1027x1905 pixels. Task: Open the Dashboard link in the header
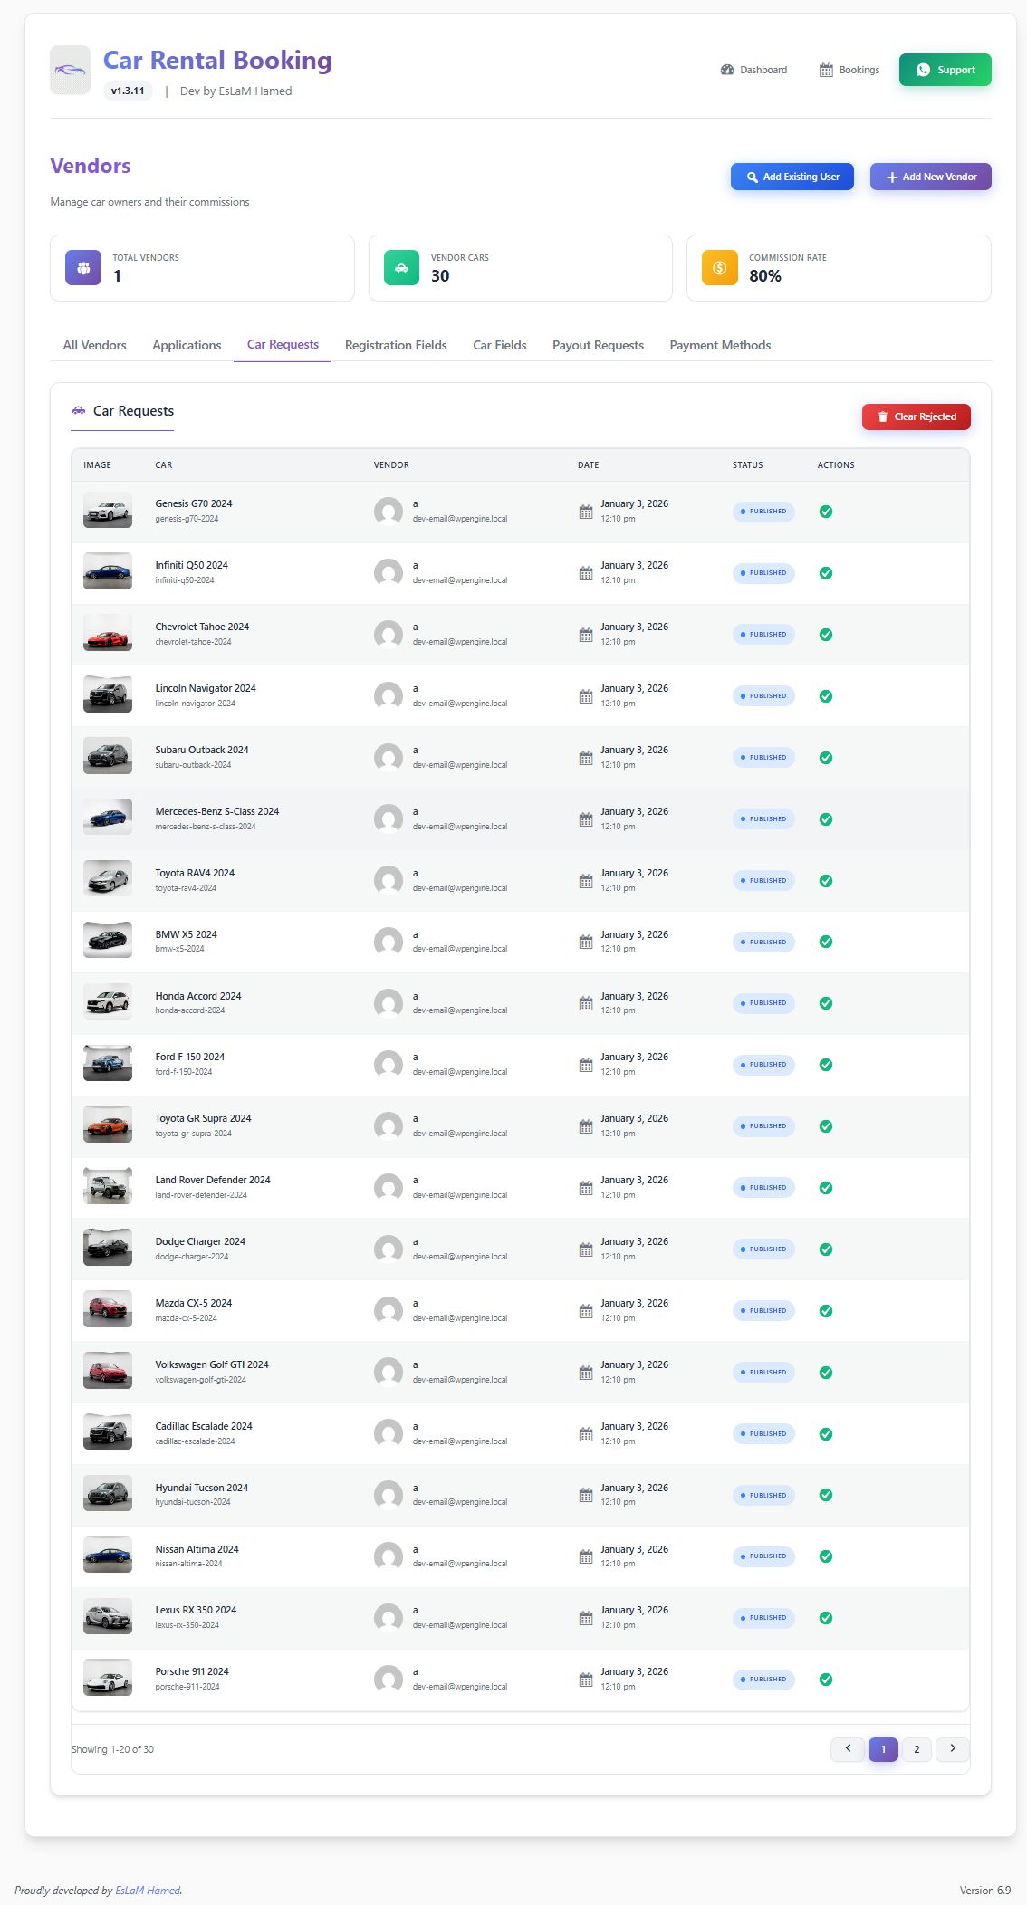[753, 70]
